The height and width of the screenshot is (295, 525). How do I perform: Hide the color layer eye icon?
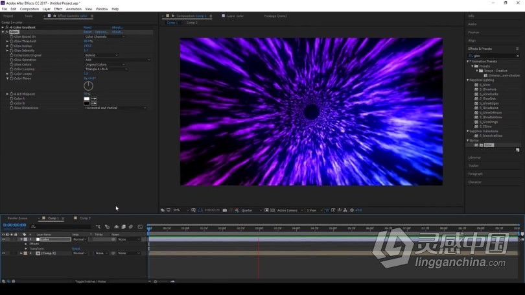click(3, 239)
